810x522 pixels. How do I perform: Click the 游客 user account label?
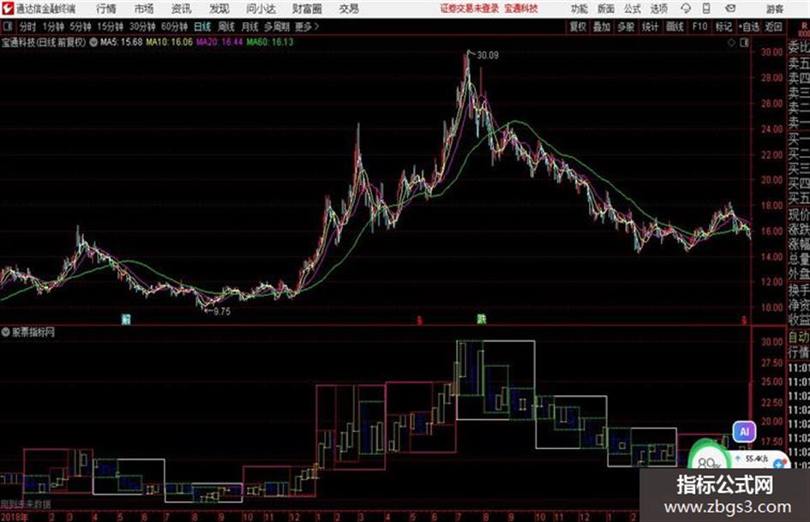(x=774, y=9)
